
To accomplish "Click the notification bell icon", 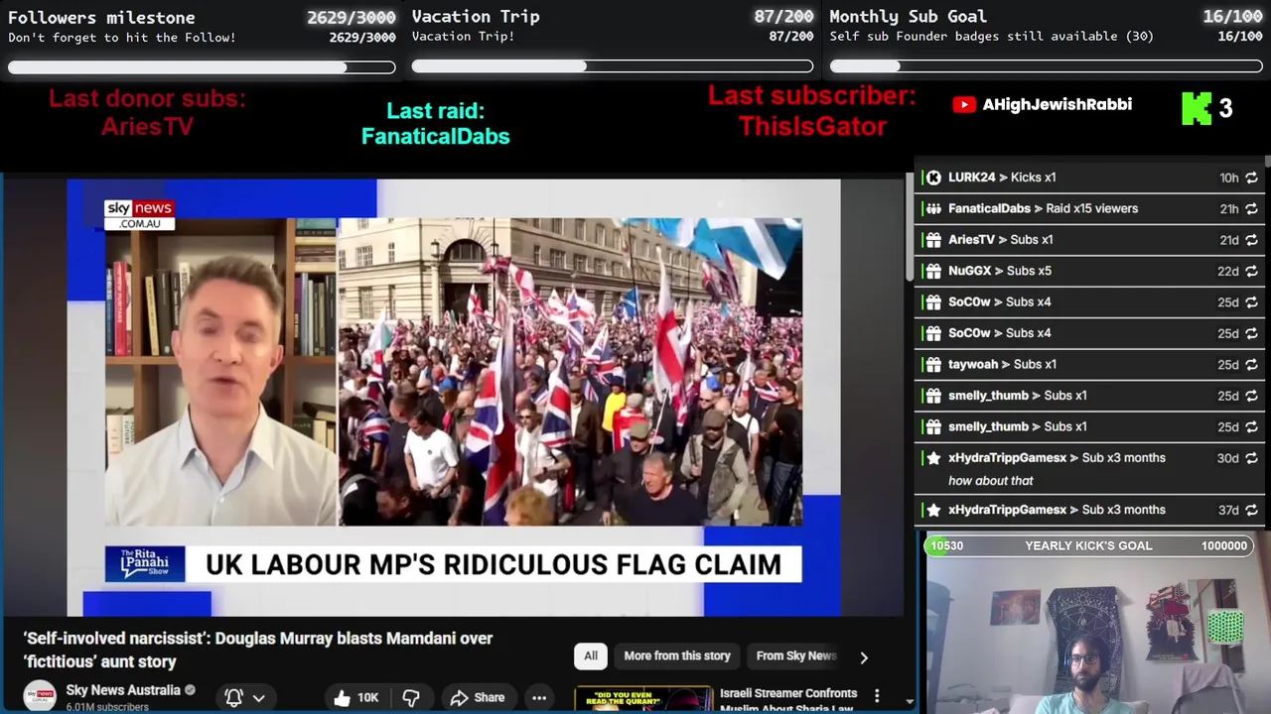I will [x=234, y=698].
